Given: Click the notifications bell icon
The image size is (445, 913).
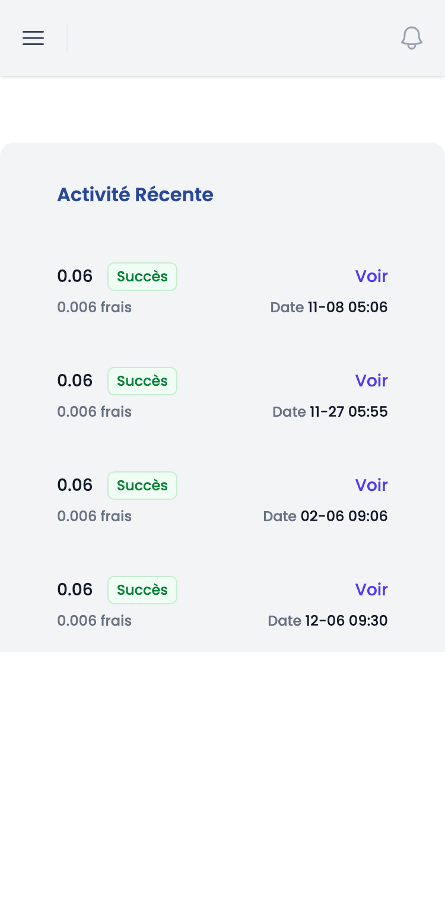Looking at the screenshot, I should pos(411,38).
